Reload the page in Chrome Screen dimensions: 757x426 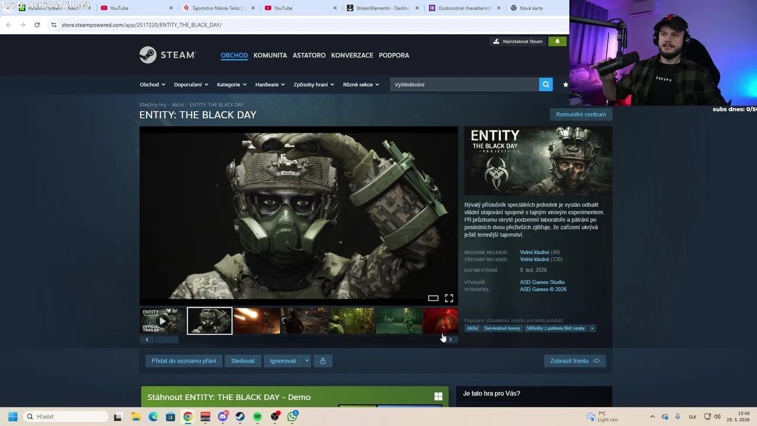tap(37, 25)
